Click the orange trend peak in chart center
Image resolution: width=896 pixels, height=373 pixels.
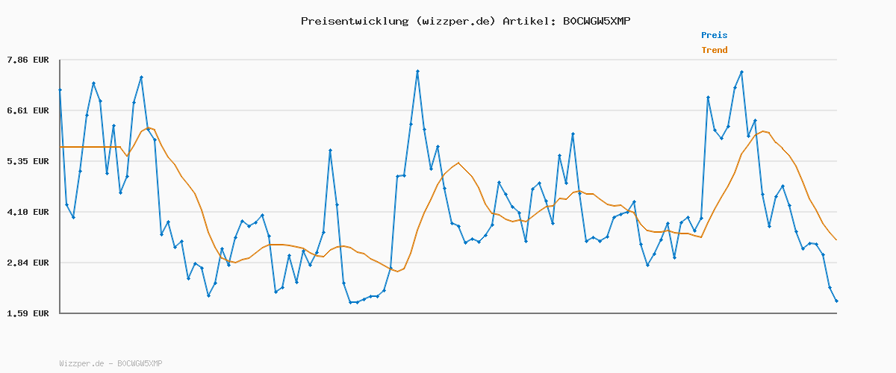click(458, 163)
